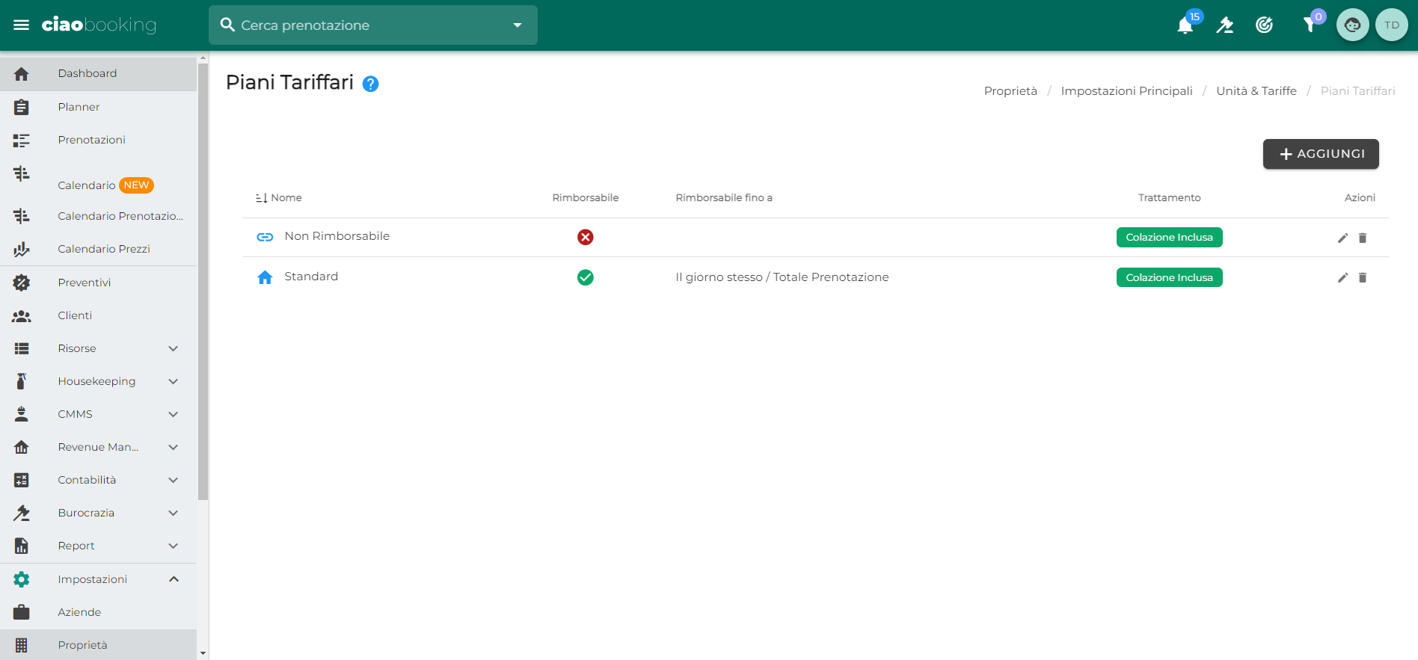Delete the Standard rate plan
This screenshot has height=660, width=1418.
pos(1363,277)
